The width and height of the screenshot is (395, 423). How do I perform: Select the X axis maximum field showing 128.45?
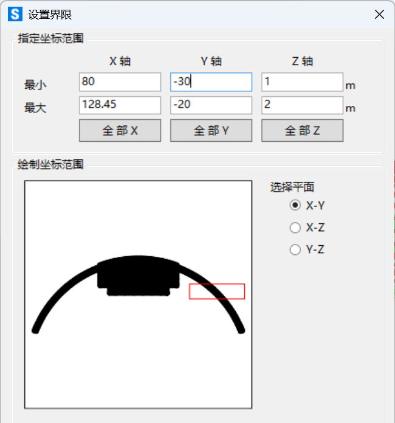click(x=120, y=105)
